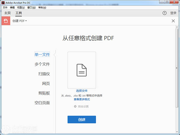Open the 文件 menu

click(x=5, y=7)
